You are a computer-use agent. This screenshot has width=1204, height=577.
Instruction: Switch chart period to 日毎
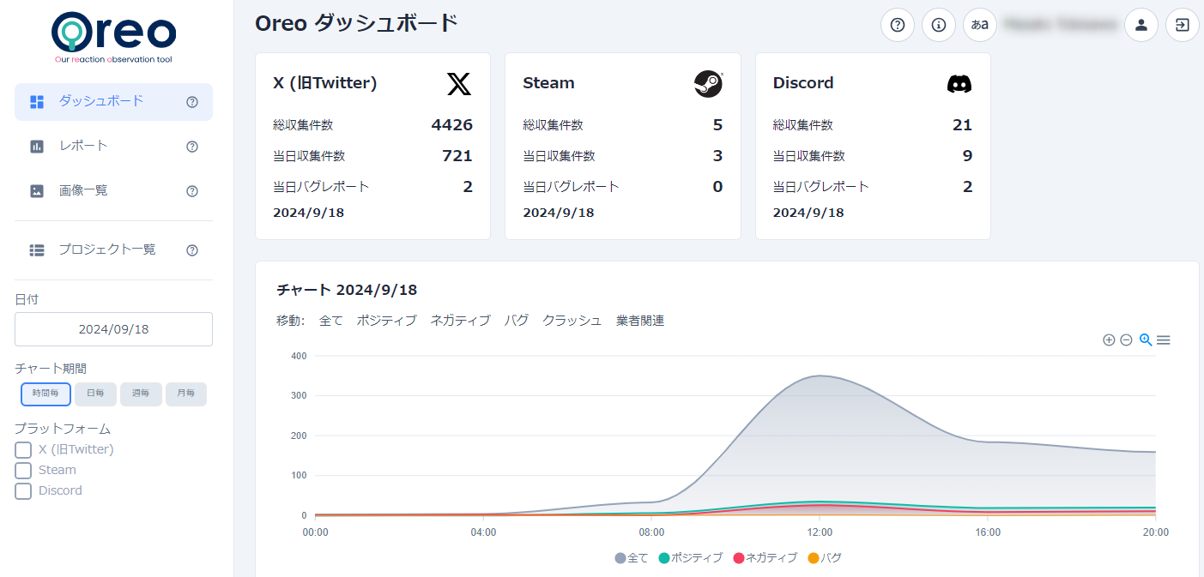point(95,394)
